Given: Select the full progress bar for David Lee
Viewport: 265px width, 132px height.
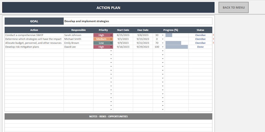Looking at the screenshot, I should [x=177, y=47].
